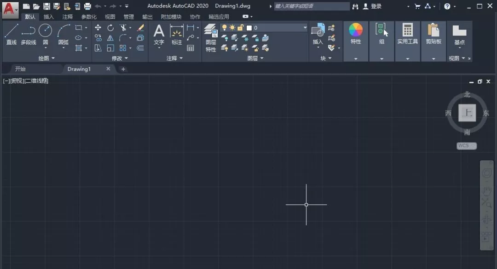Click the Rectangle tool icon in Draw panel
497x269 pixels.
[x=78, y=28]
